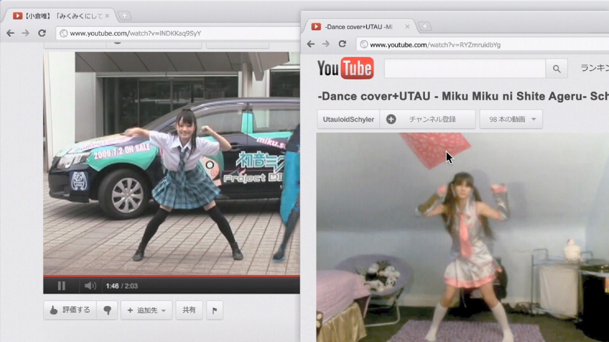609x342 pixels.
Task: Select the 小倉唯 tab in left window
Action: (59, 16)
